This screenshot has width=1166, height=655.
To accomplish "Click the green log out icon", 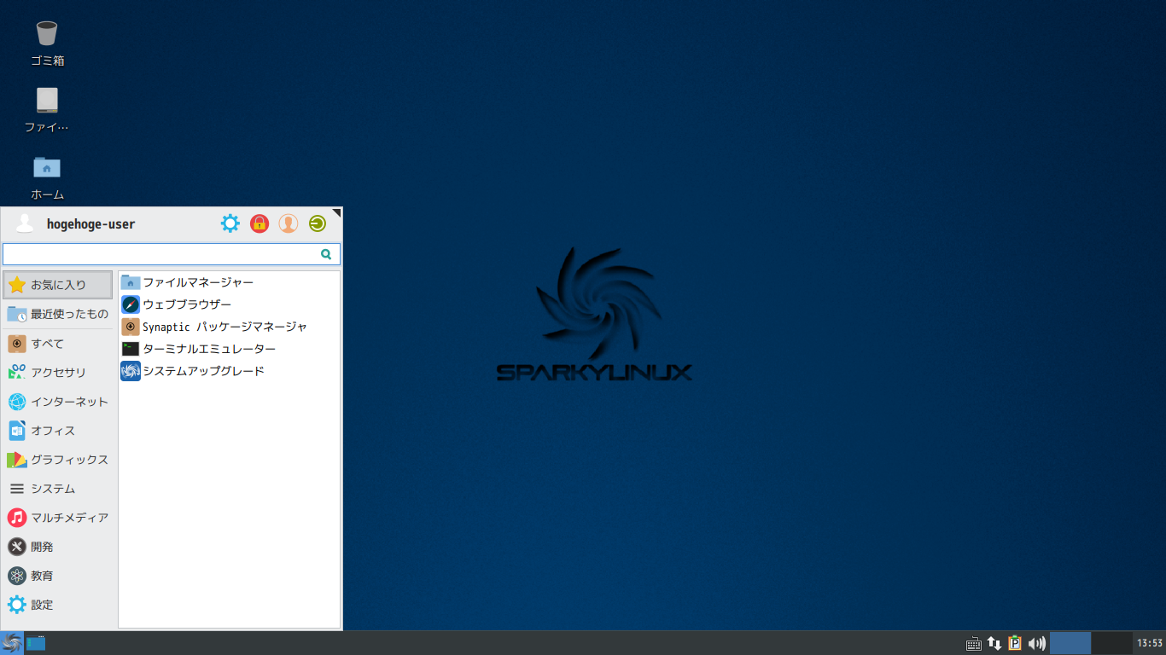I will (x=318, y=223).
